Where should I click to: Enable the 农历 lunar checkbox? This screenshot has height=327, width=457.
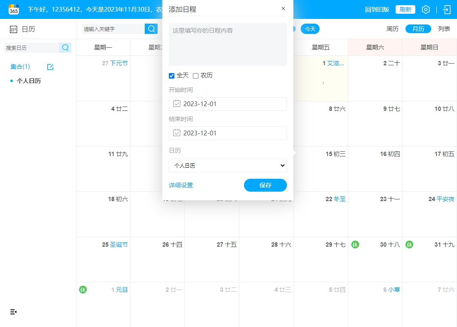(195, 76)
